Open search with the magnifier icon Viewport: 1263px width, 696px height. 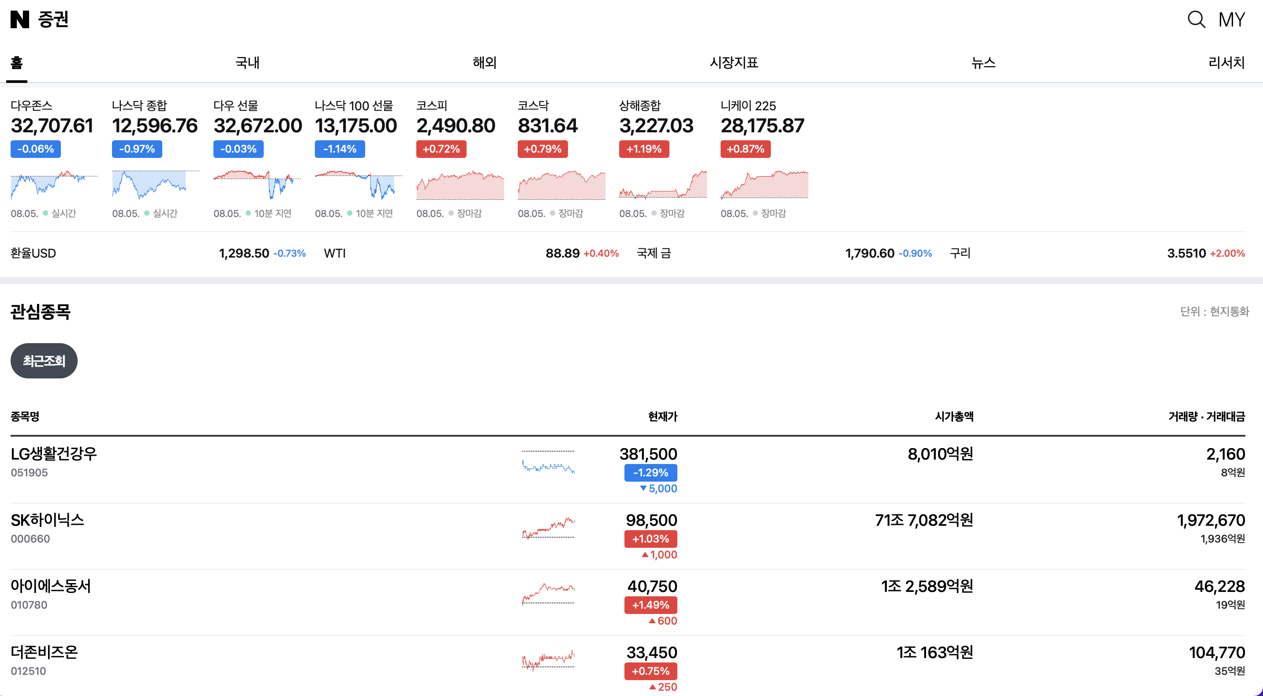1196,19
